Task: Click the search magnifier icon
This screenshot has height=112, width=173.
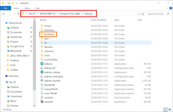Action: (x=168, y=14)
